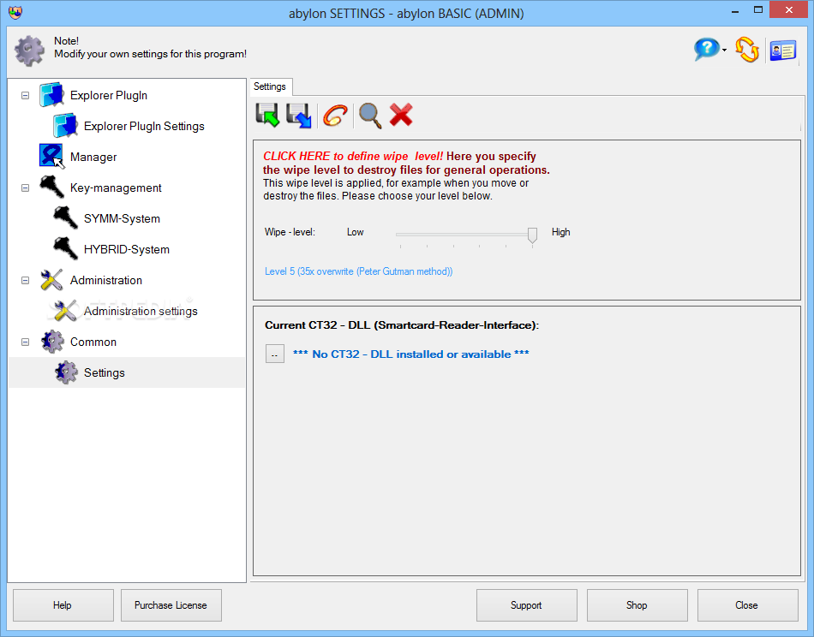This screenshot has height=637, width=814.
Task: Click the Manager icon in tree
Action: (51, 157)
